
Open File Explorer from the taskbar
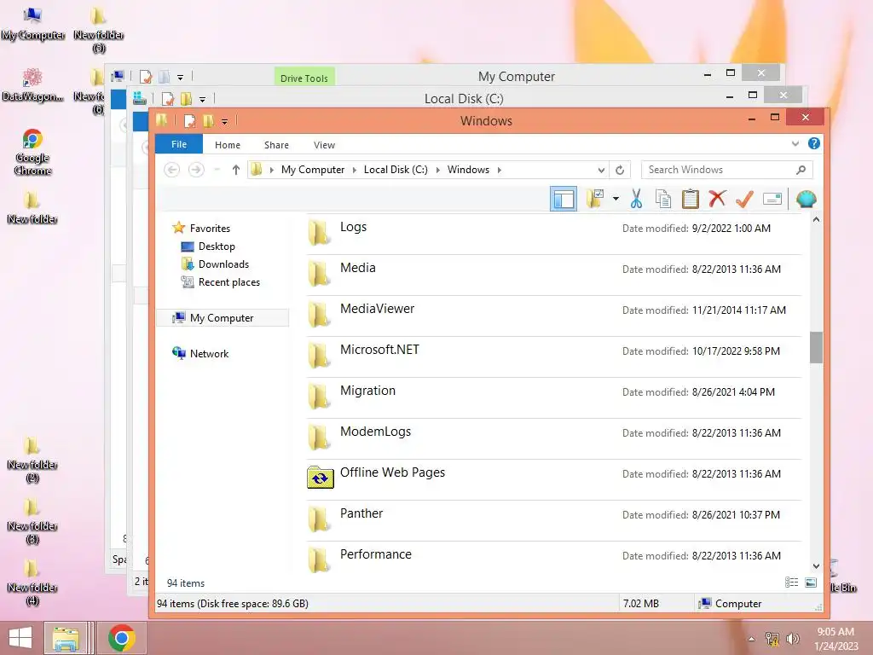pos(66,638)
